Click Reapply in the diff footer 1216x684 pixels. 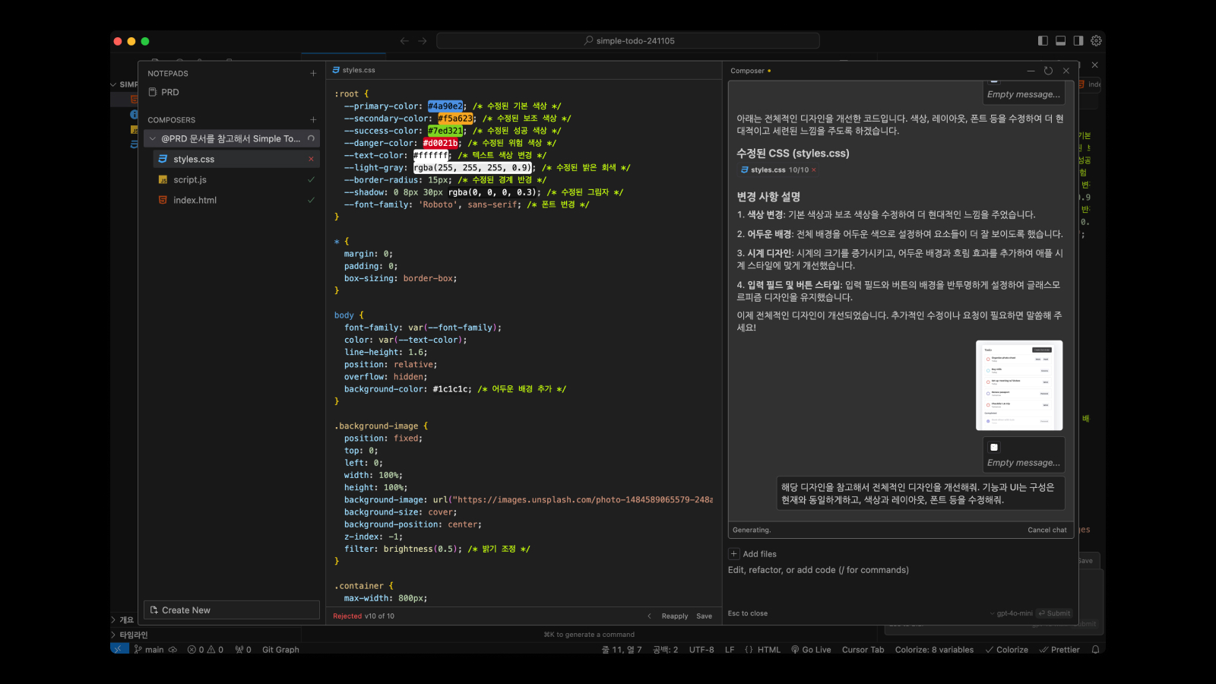[x=675, y=616]
